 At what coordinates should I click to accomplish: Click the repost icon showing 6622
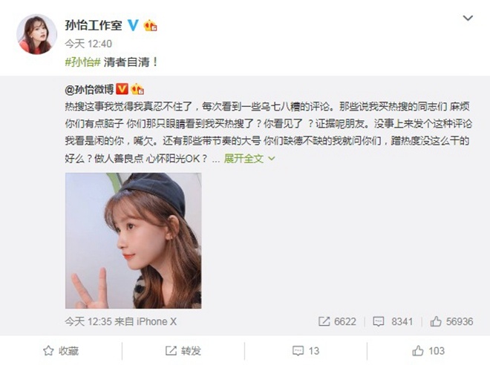(337, 321)
